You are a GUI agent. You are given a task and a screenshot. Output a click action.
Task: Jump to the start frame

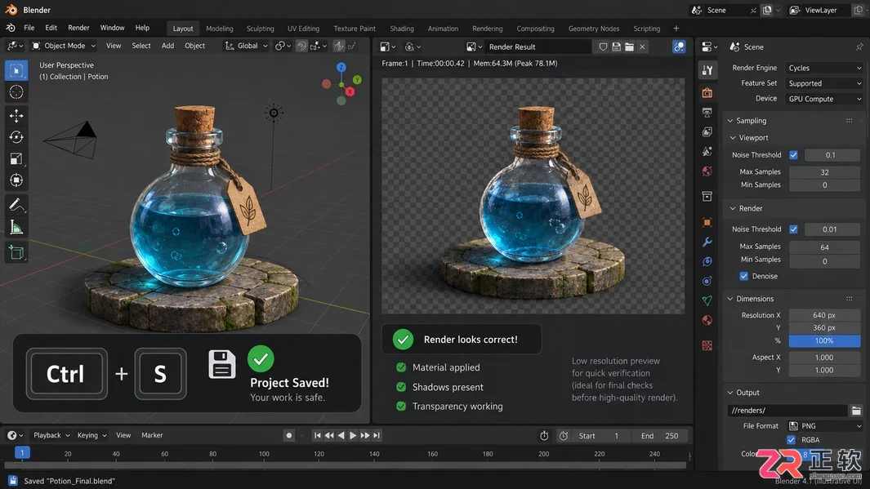pyautogui.click(x=318, y=436)
